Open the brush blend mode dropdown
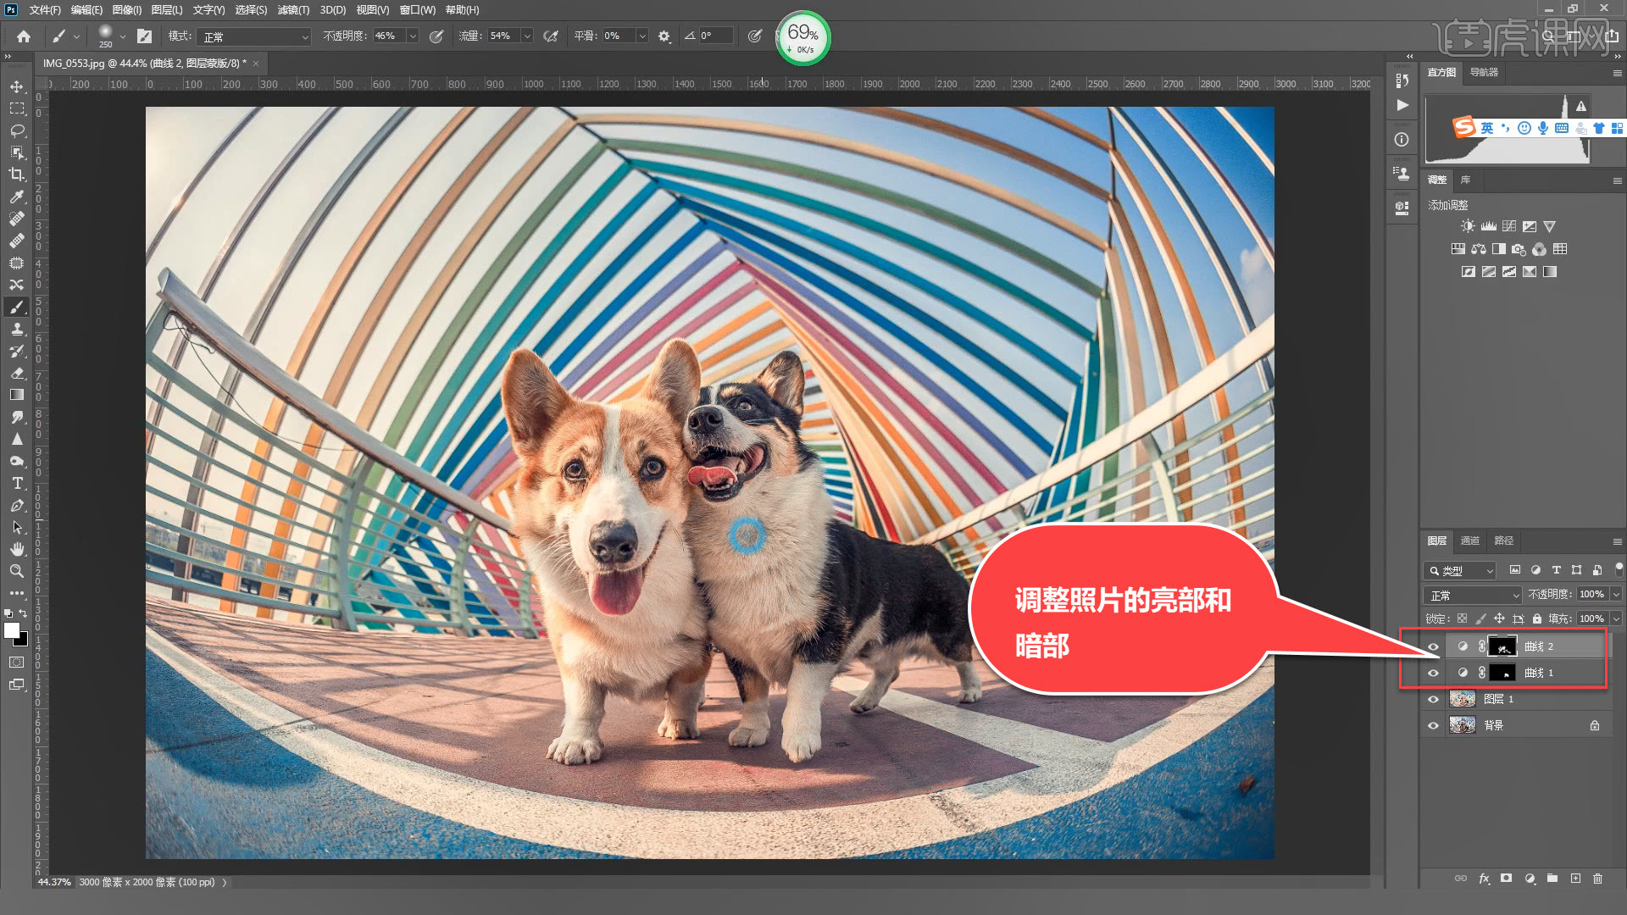This screenshot has width=1627, height=915. (x=254, y=36)
